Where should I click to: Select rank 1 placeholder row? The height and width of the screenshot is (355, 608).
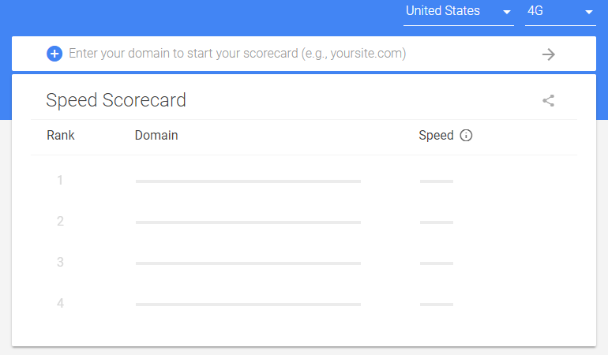[x=304, y=181]
